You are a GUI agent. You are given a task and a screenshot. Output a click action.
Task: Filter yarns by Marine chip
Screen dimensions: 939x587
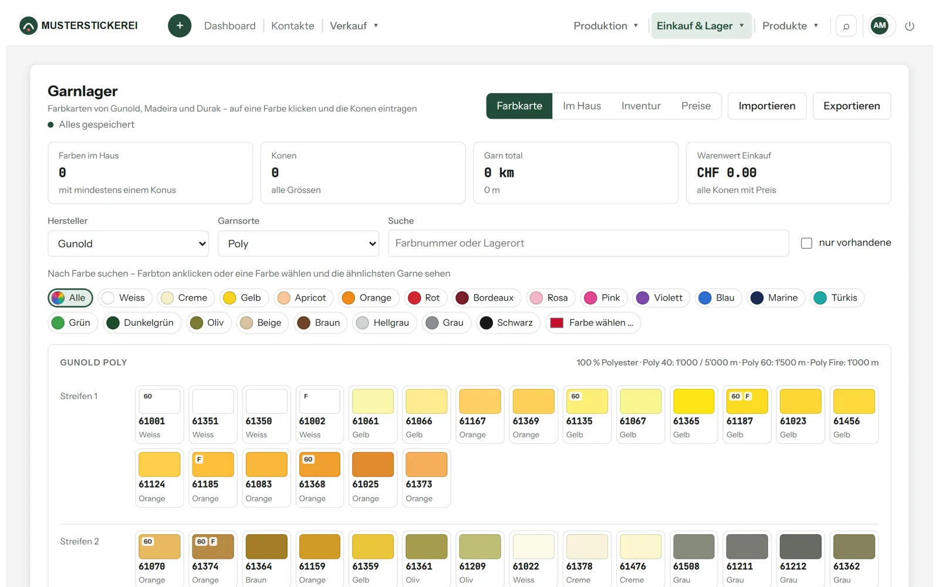pos(776,298)
